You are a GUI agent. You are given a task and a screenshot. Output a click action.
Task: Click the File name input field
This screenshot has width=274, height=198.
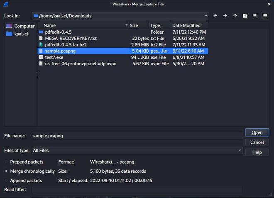pyautogui.click(x=137, y=136)
